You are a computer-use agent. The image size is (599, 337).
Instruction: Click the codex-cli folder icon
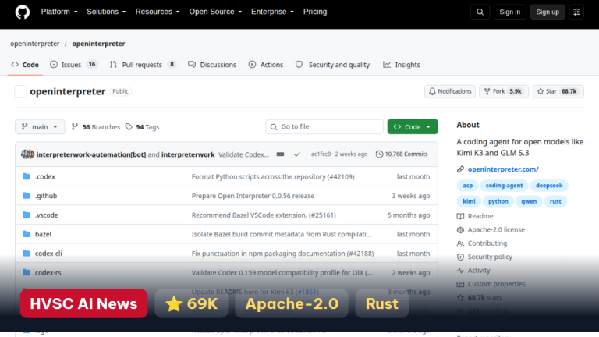click(x=27, y=254)
